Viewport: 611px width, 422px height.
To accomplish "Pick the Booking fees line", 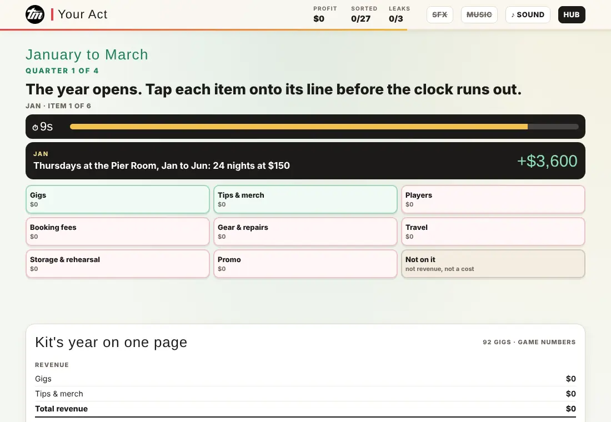I will (118, 232).
